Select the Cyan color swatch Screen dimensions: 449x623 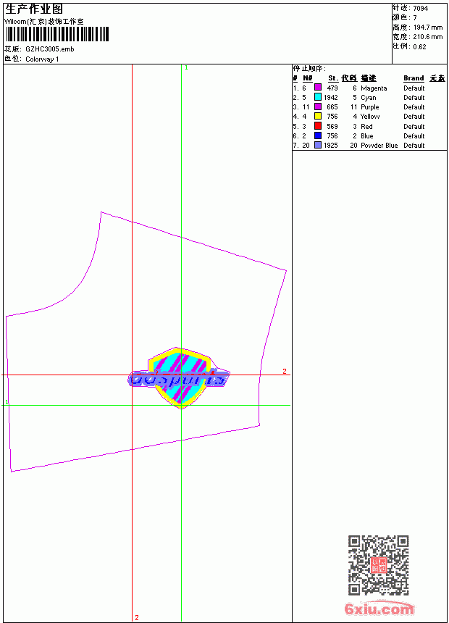point(318,97)
